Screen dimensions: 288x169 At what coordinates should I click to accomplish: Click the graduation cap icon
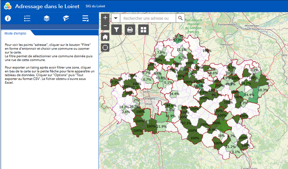click(66, 19)
